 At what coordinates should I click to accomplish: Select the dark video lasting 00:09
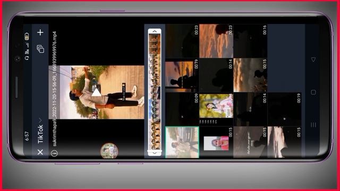click(x=182, y=109)
